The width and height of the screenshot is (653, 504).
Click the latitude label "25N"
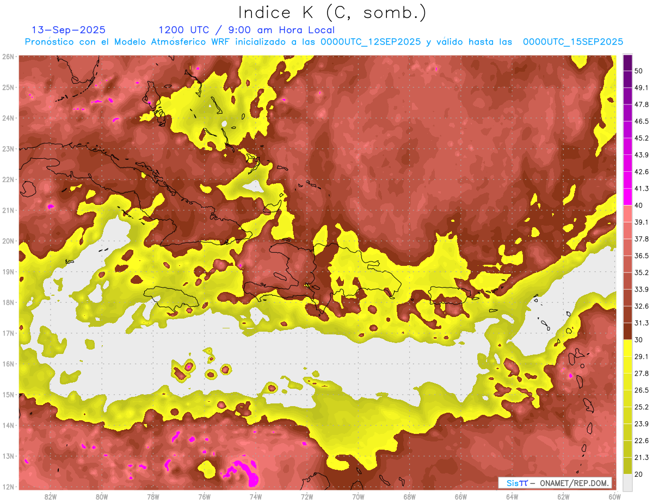[8, 88]
